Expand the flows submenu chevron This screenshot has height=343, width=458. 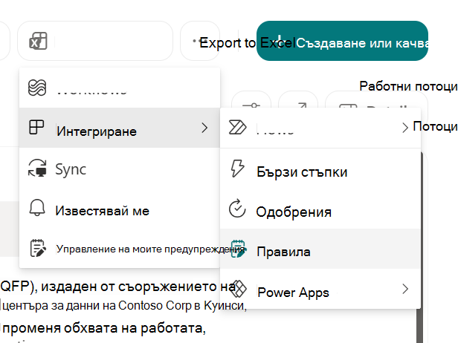pyautogui.click(x=404, y=128)
